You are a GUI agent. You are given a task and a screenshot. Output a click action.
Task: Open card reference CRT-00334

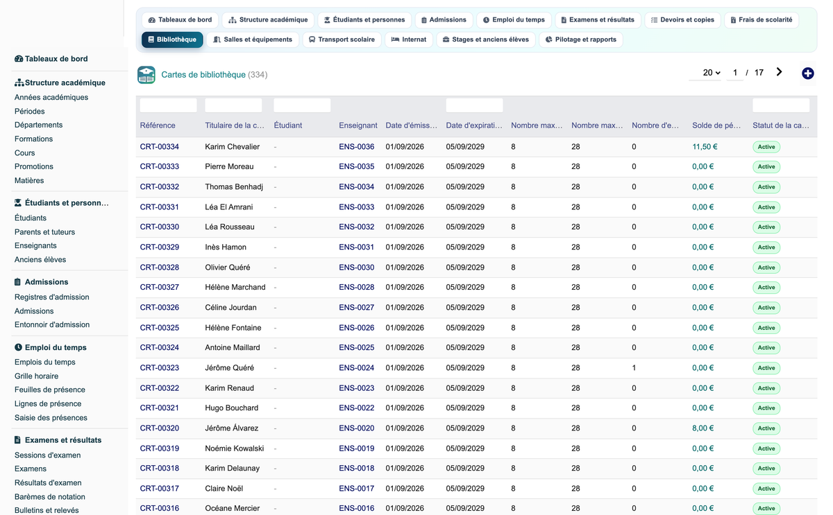point(160,147)
